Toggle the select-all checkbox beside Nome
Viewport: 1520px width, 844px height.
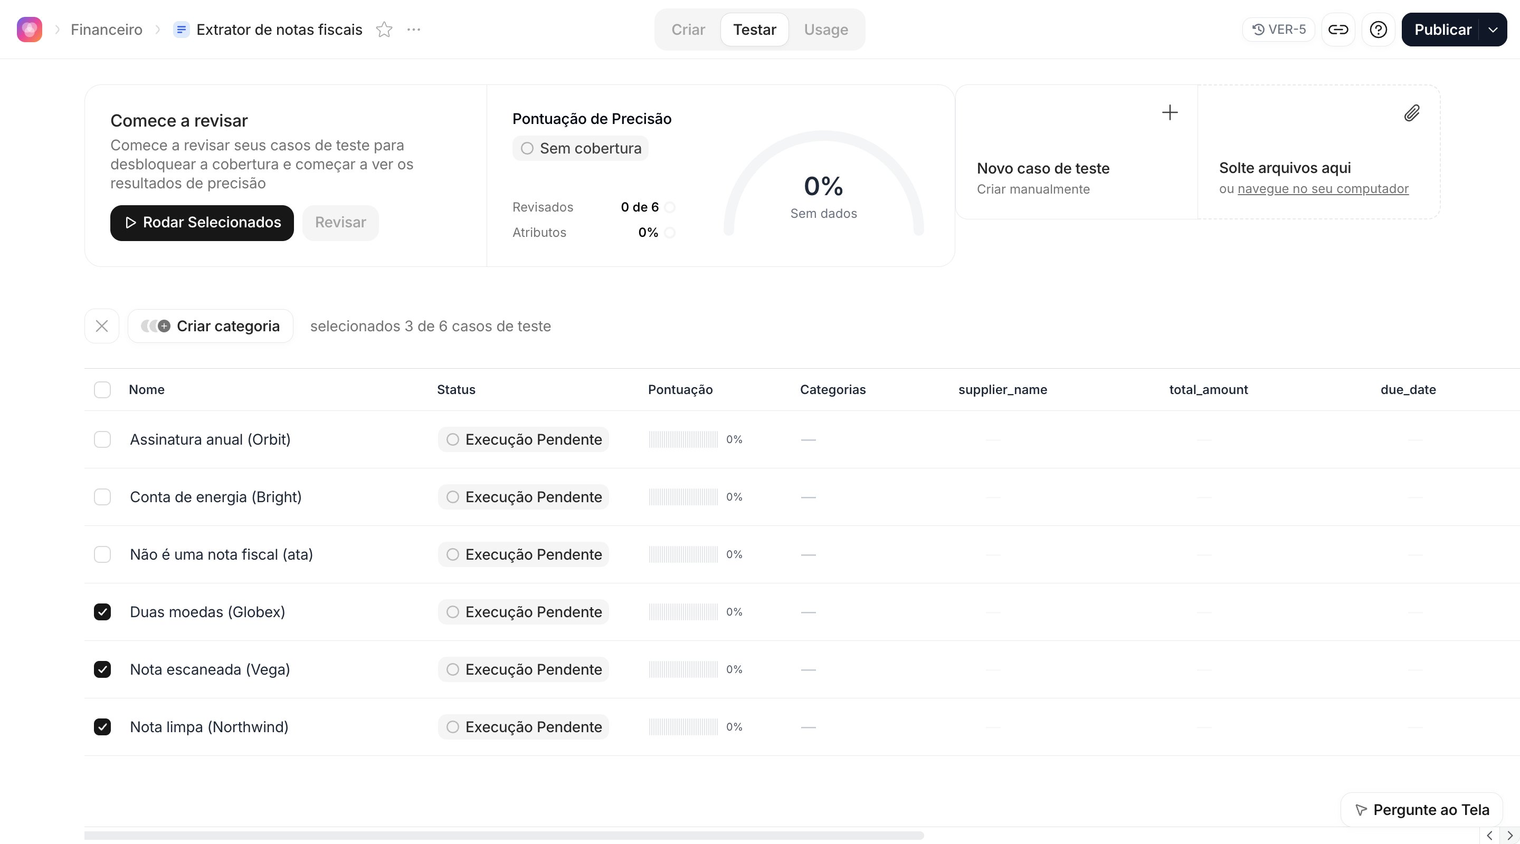[102, 390]
